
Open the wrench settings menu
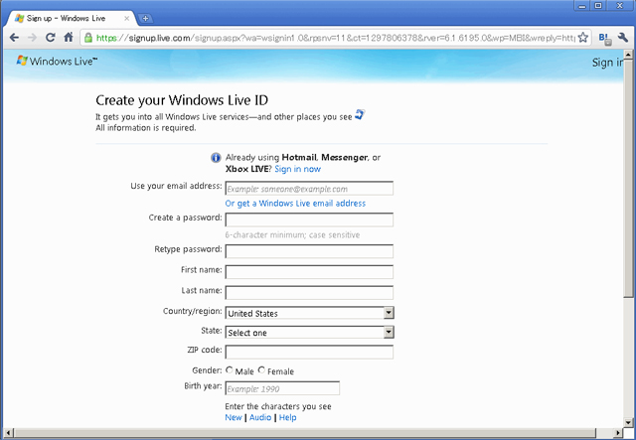point(623,38)
